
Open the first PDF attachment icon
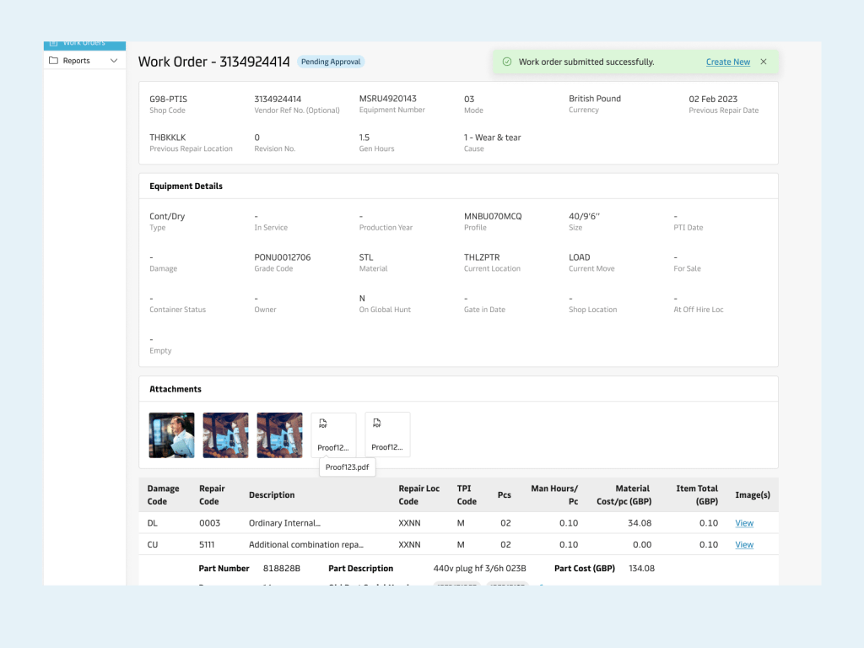[x=333, y=434]
